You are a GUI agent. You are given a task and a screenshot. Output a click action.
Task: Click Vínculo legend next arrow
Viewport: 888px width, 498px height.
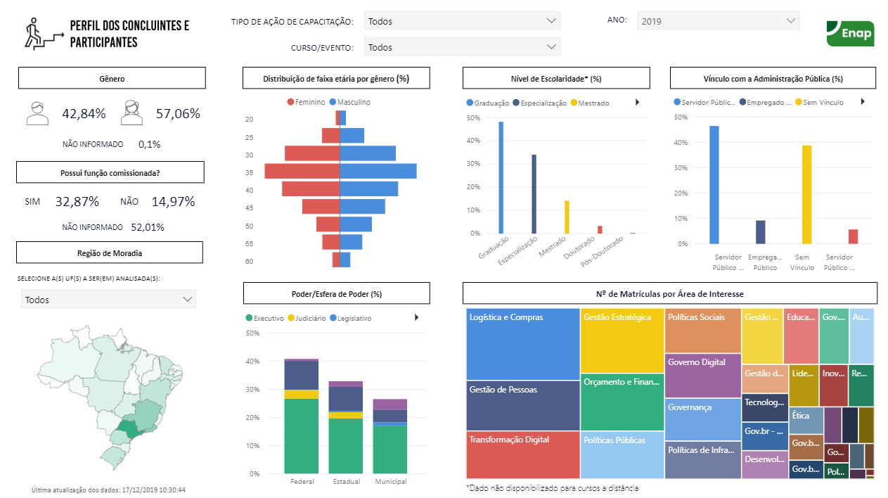pyautogui.click(x=861, y=102)
